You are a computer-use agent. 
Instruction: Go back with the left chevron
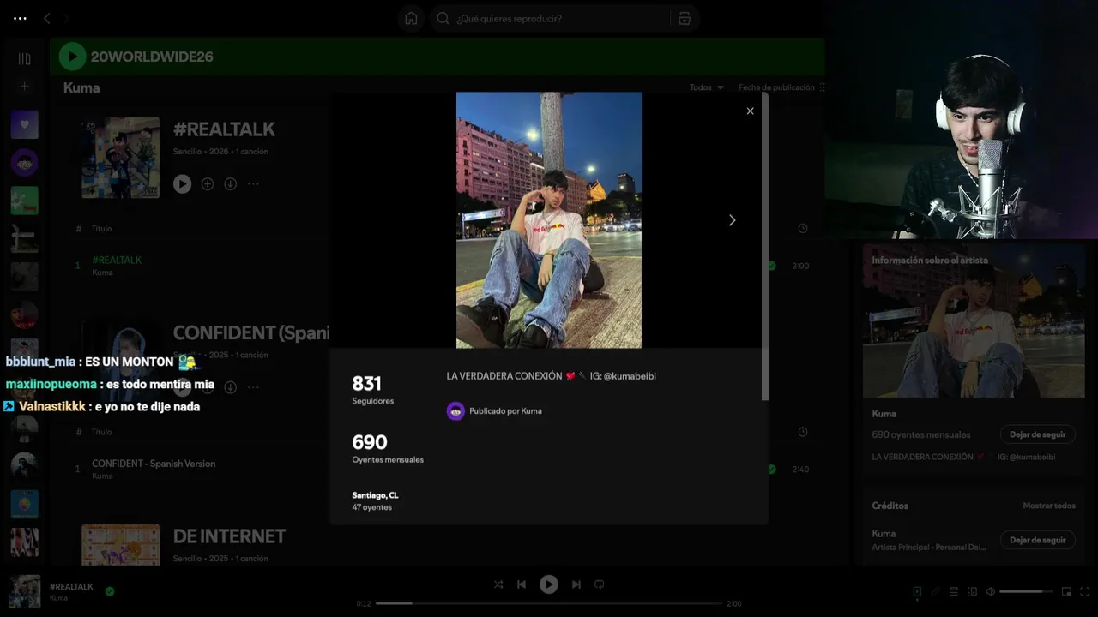click(x=47, y=18)
